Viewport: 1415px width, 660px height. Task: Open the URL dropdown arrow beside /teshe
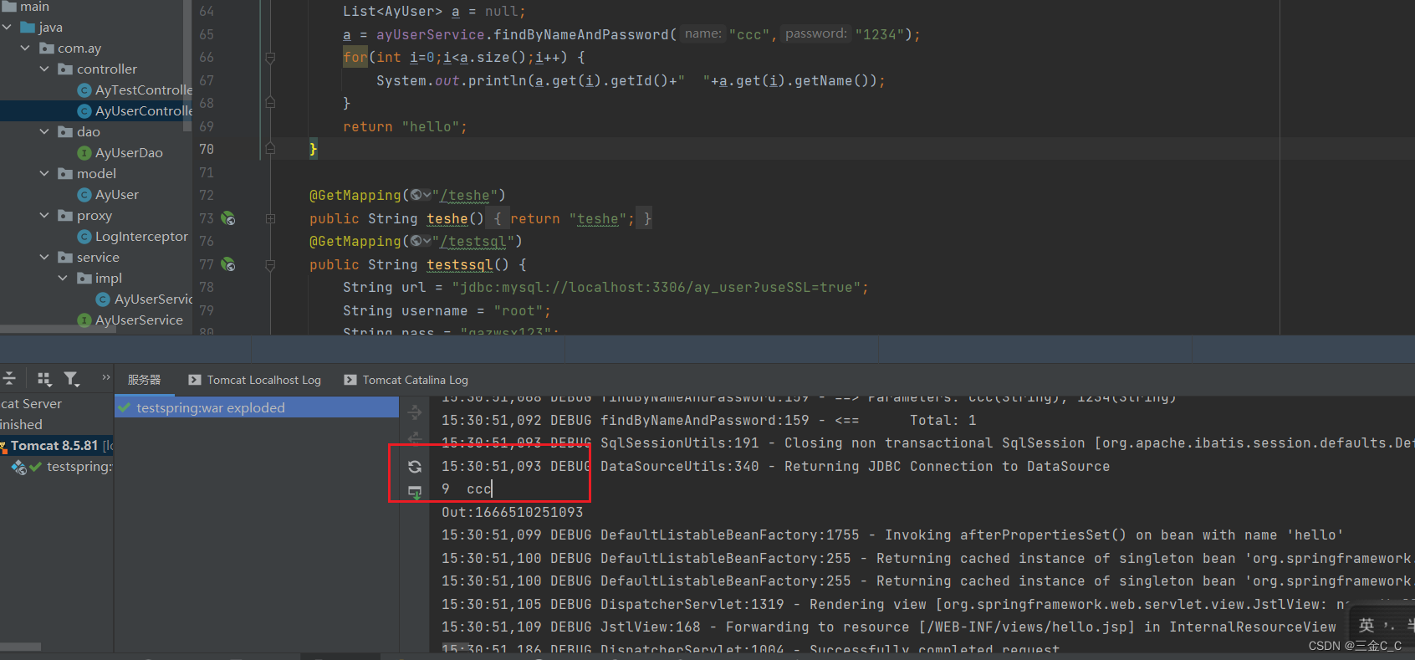[x=427, y=195]
